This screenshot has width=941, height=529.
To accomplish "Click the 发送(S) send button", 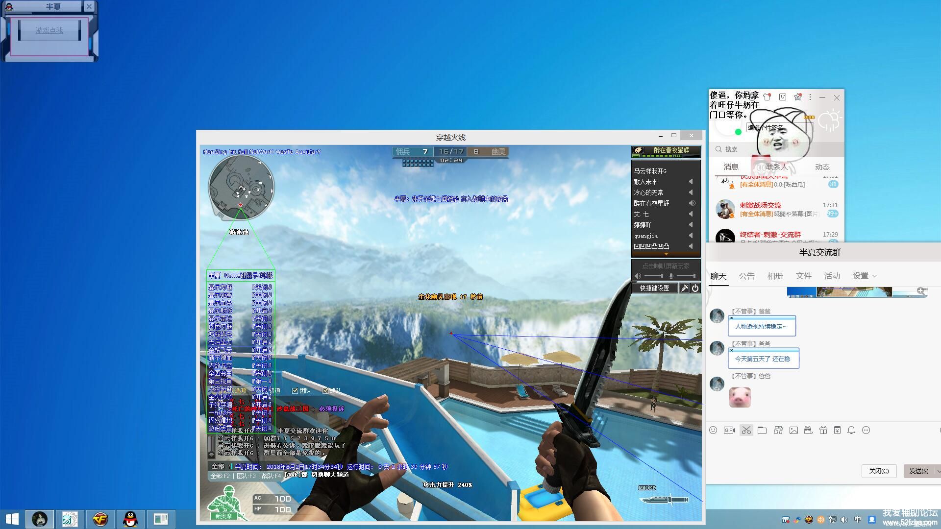I will [x=919, y=471].
